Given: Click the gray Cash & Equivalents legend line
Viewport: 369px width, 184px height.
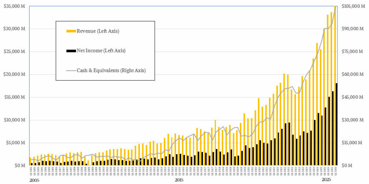Looking at the screenshot, I should click(71, 70).
